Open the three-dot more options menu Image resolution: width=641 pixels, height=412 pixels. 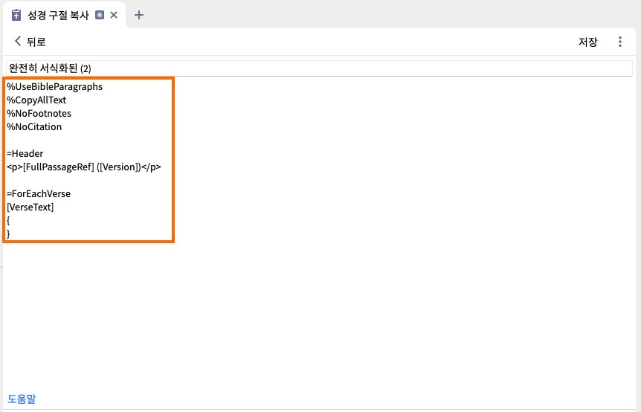(620, 42)
